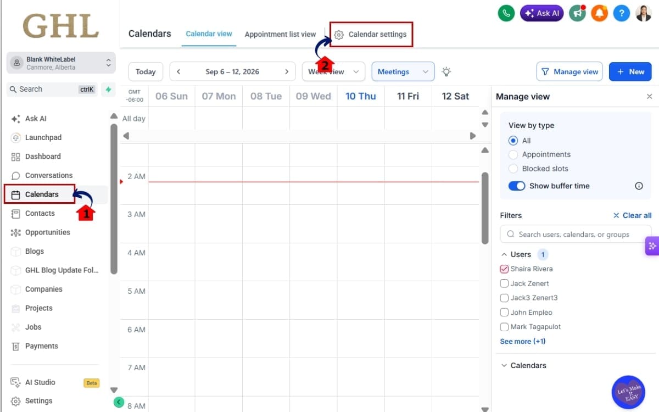659x412 pixels.
Task: Open the Meetings dropdown
Action: pos(403,71)
